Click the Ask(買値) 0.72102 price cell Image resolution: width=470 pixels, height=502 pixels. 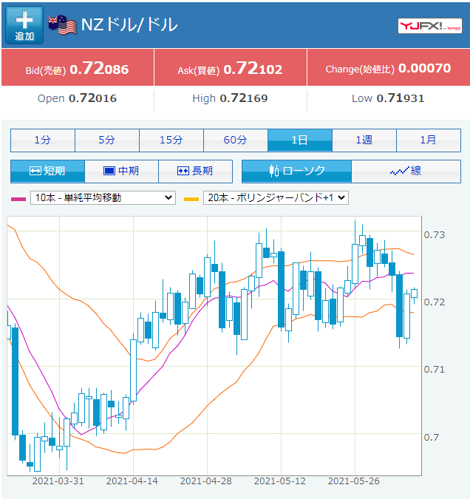(x=231, y=68)
